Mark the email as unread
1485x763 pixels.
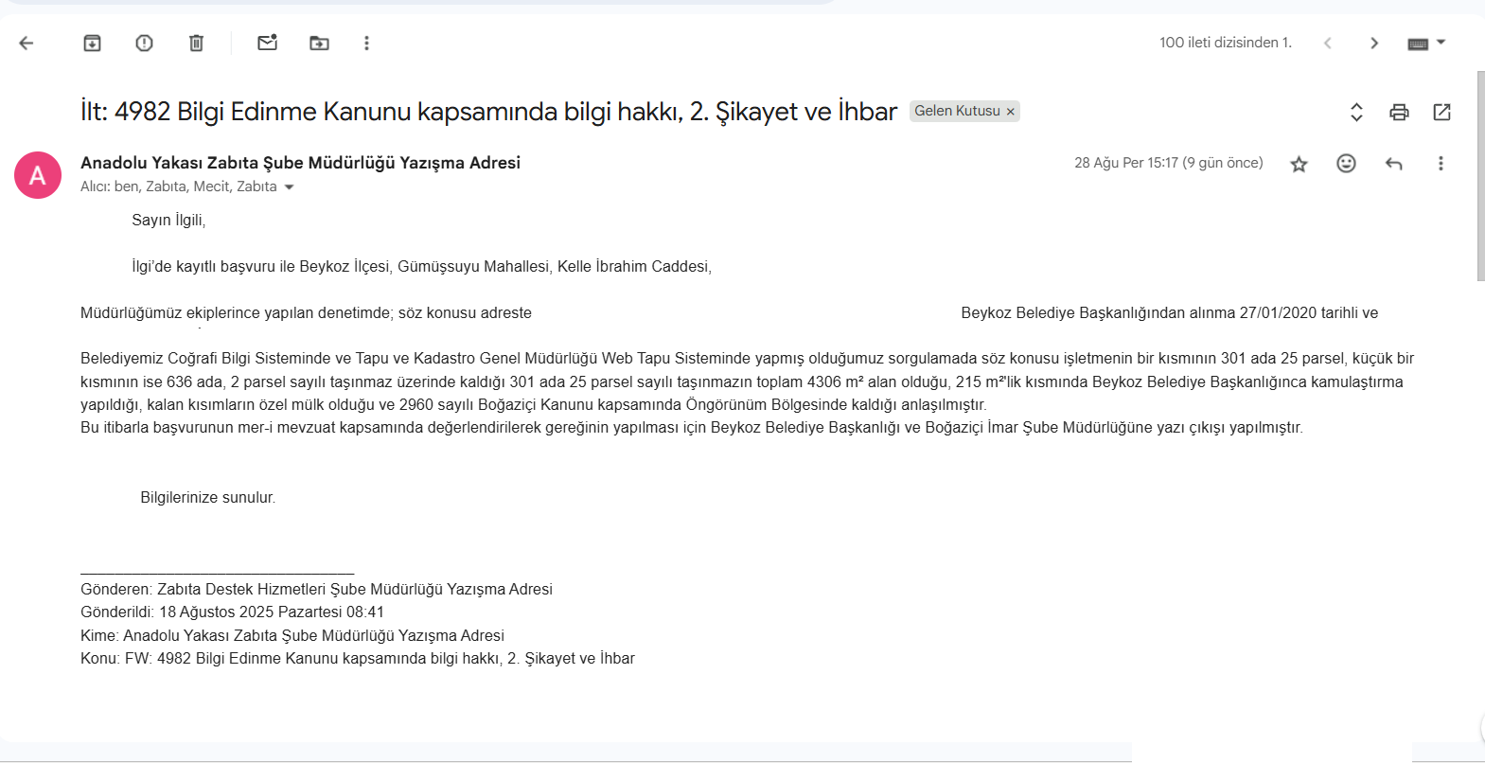[x=267, y=43]
